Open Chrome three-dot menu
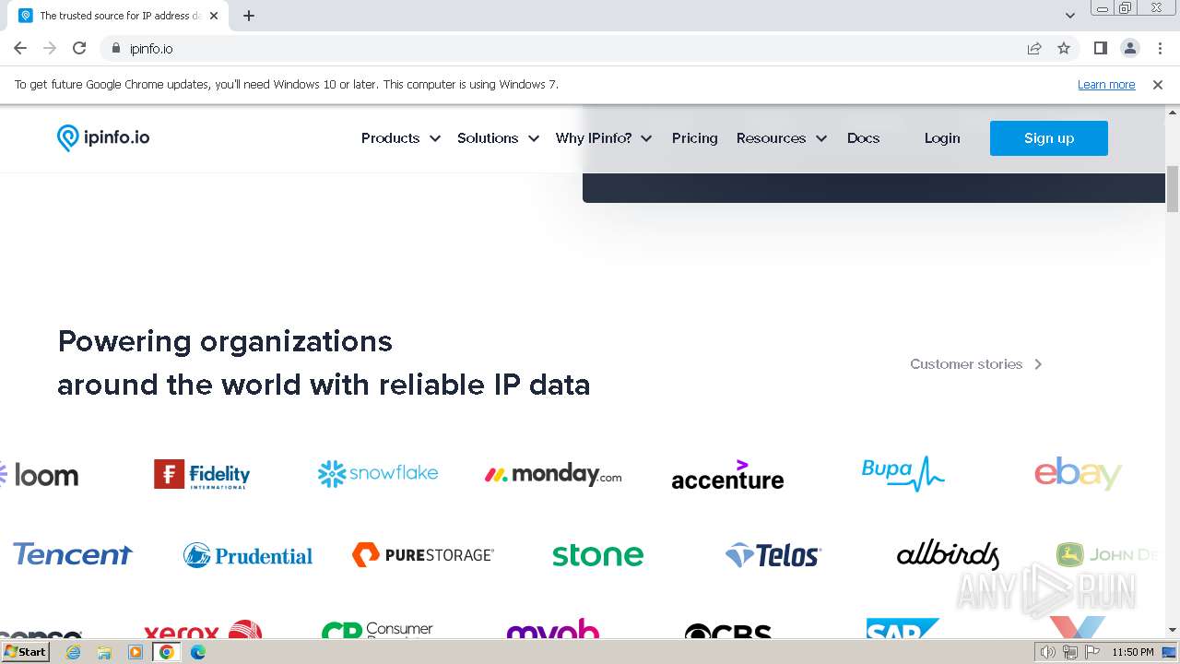Screen dimensions: 1180x664 [x=1159, y=48]
